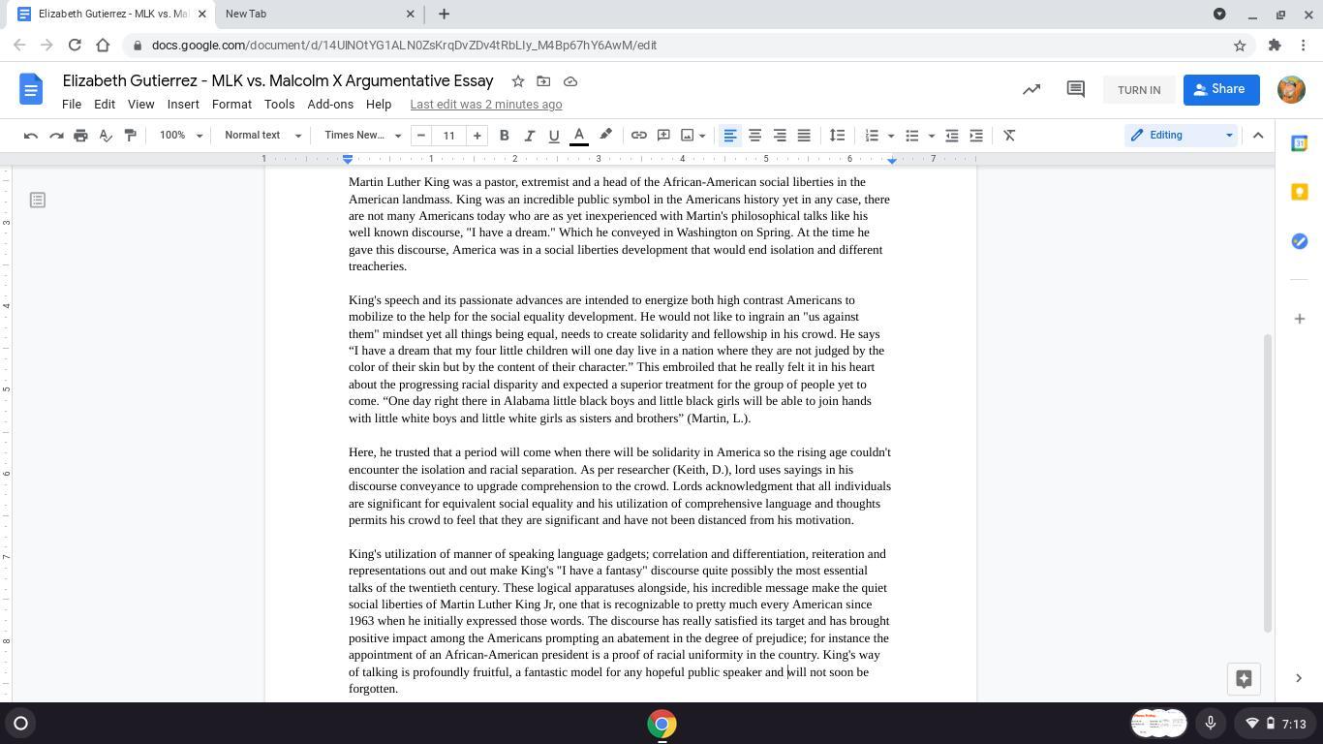The image size is (1323, 744).
Task: Click the Share button
Action: [1221, 89]
